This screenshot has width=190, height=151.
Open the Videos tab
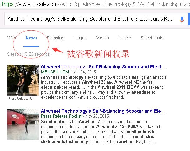point(103,38)
